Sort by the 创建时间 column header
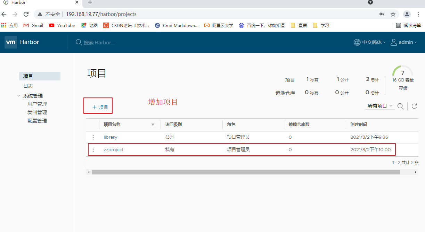425x232 pixels. pyautogui.click(x=359, y=124)
